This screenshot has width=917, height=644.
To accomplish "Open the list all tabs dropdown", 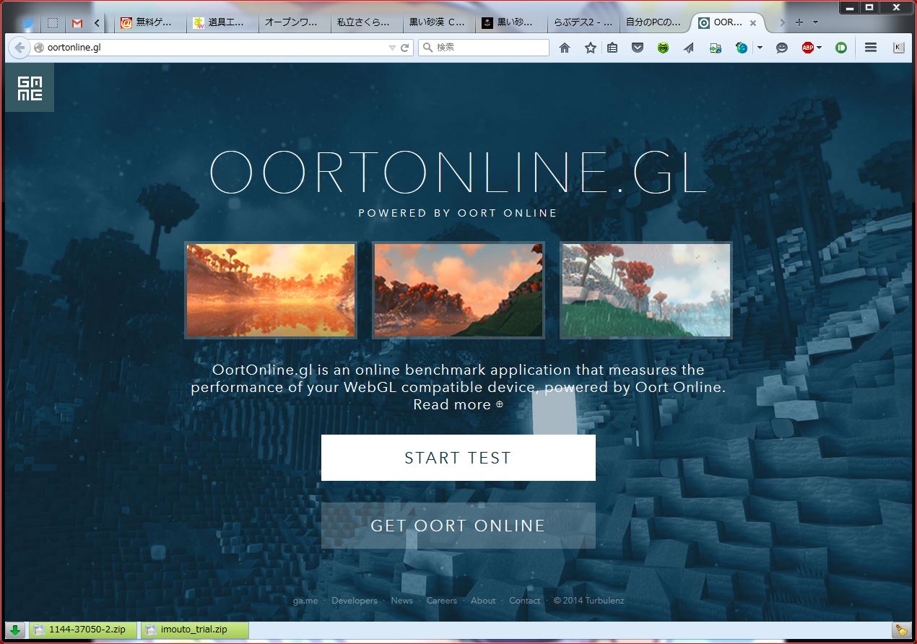I will (x=815, y=23).
